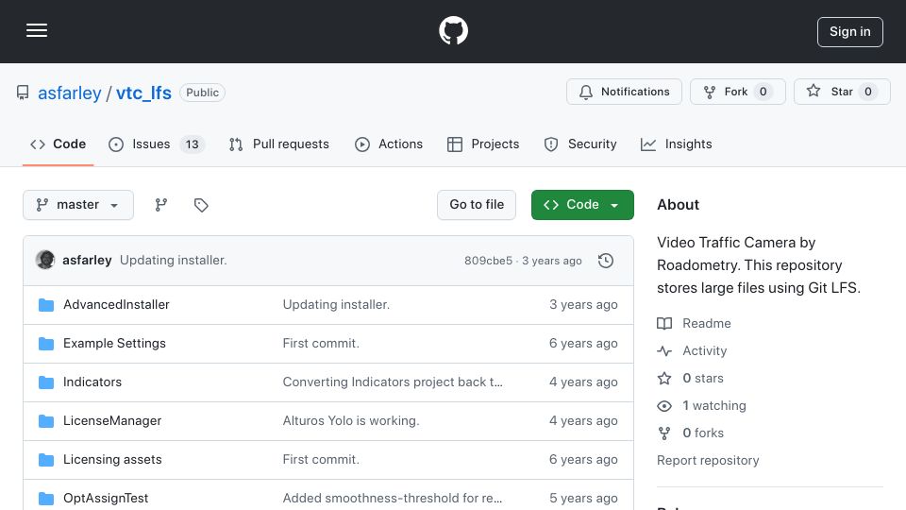Click the About heading

point(678,205)
